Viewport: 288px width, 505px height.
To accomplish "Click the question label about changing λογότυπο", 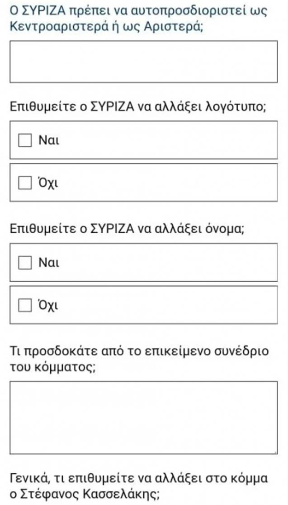I will 138,107.
